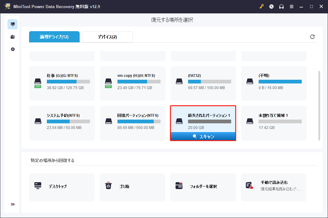Select the 未割り当て領域 1 card
328x218 pixels.
[x=274, y=123]
